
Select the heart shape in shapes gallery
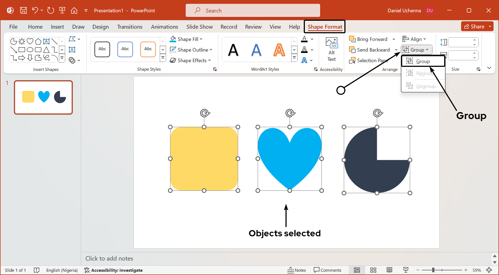30,41
